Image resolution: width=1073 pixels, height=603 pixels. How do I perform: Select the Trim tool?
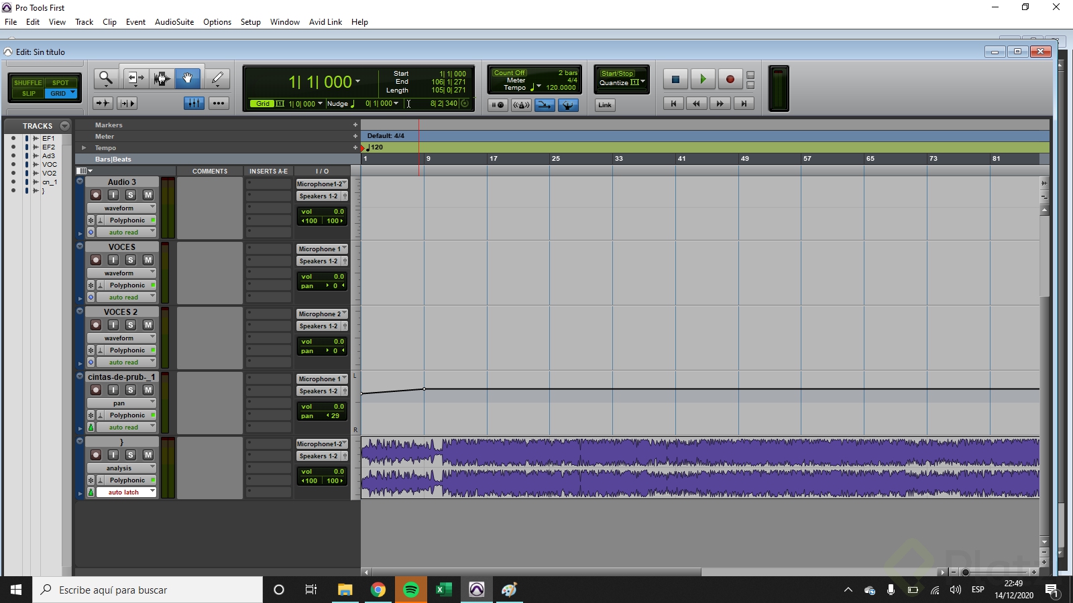(135, 78)
